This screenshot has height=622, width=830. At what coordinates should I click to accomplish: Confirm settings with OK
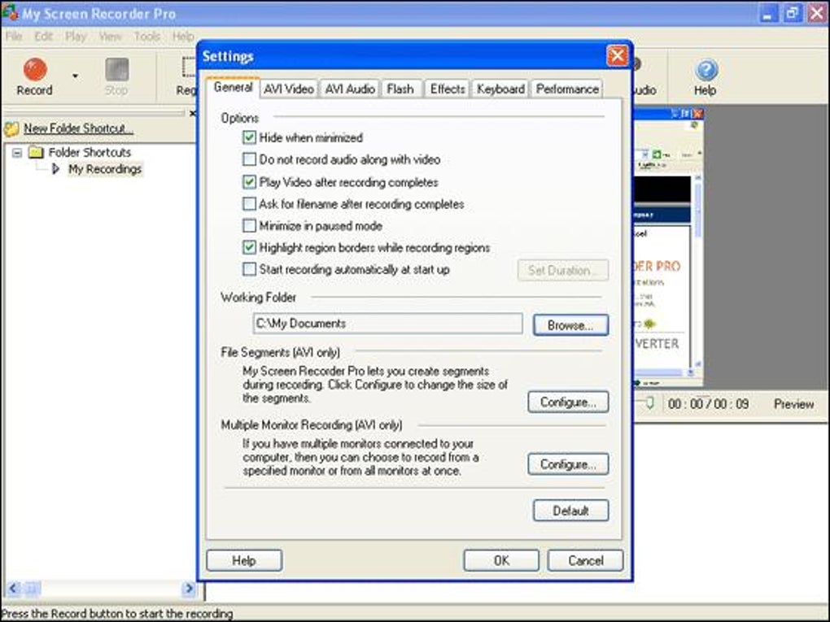click(501, 561)
